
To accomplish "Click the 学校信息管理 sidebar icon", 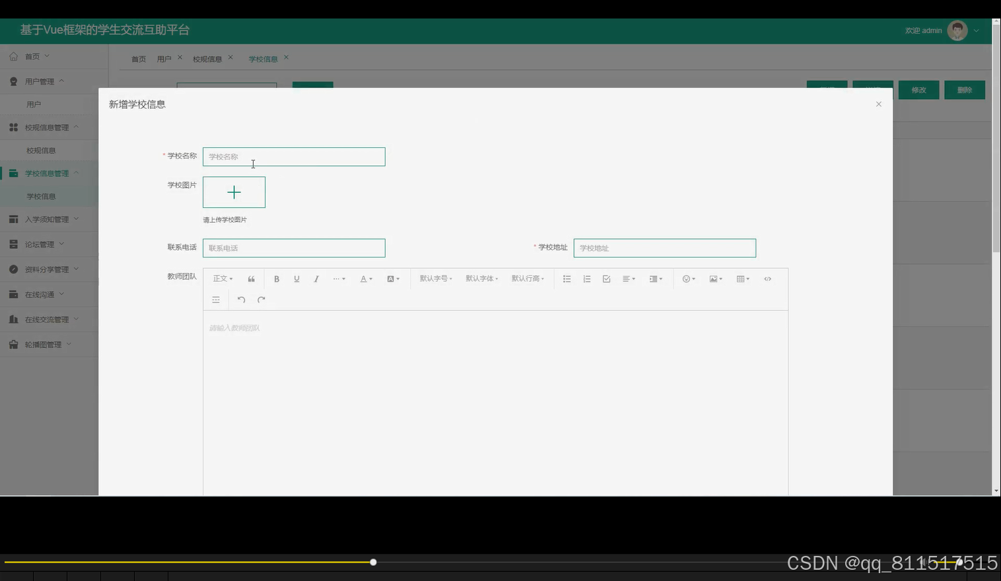I will point(13,173).
